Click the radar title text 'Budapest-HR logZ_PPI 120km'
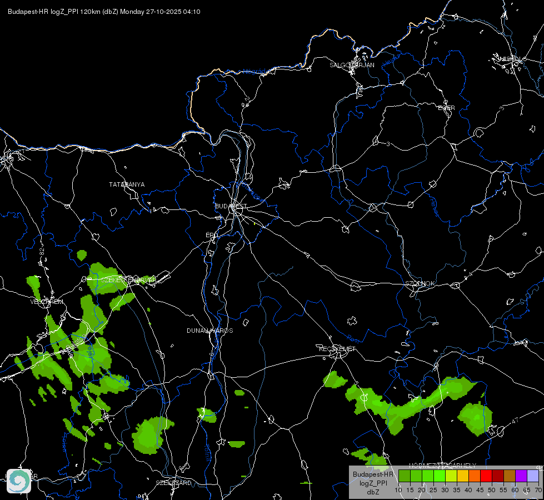Viewport: 544px width, 500px height. (x=54, y=12)
